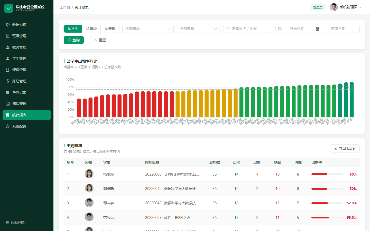Viewport: 370px width, 231px height.
Task: Click the 请假管理 calendar icon
Action: tap(8, 104)
